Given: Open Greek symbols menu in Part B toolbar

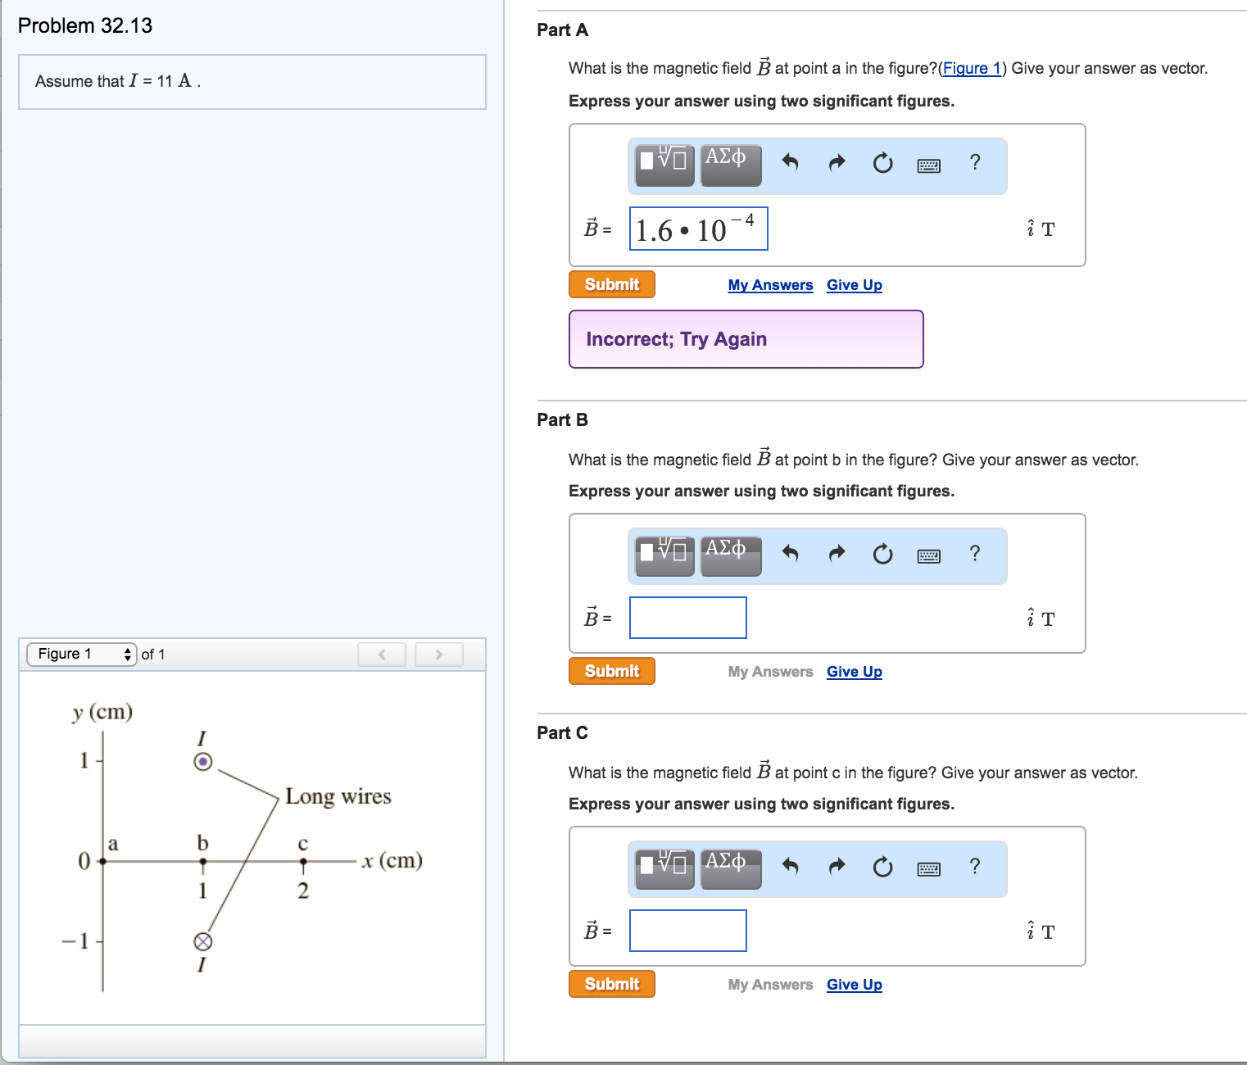Looking at the screenshot, I should (x=731, y=555).
